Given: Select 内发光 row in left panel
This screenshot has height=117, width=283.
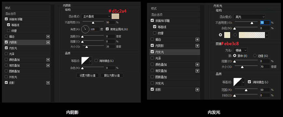Looking at the screenshot, I should [27, 48].
